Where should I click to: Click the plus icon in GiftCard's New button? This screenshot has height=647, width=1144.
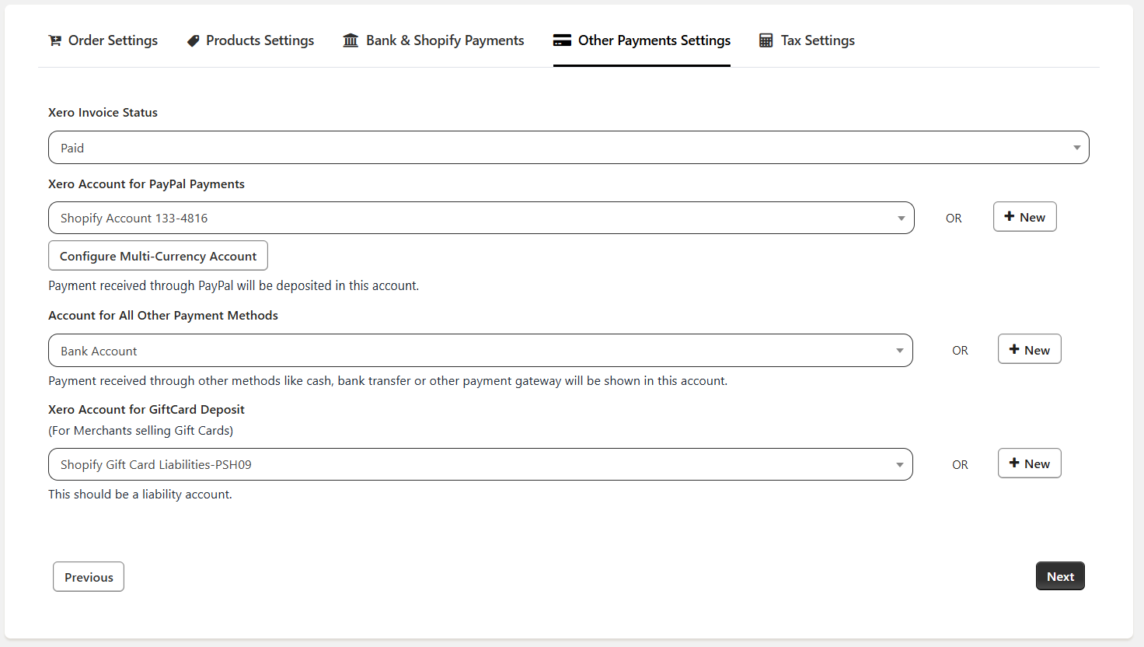pos(1013,463)
